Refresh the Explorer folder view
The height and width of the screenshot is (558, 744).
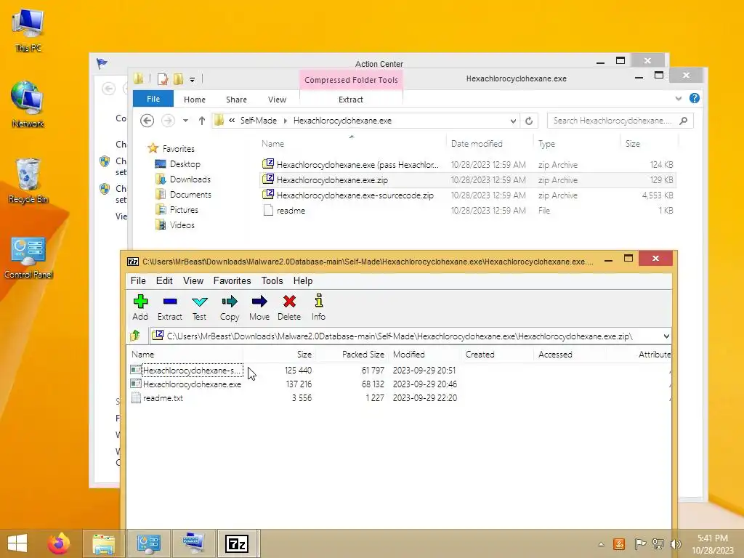[529, 121]
